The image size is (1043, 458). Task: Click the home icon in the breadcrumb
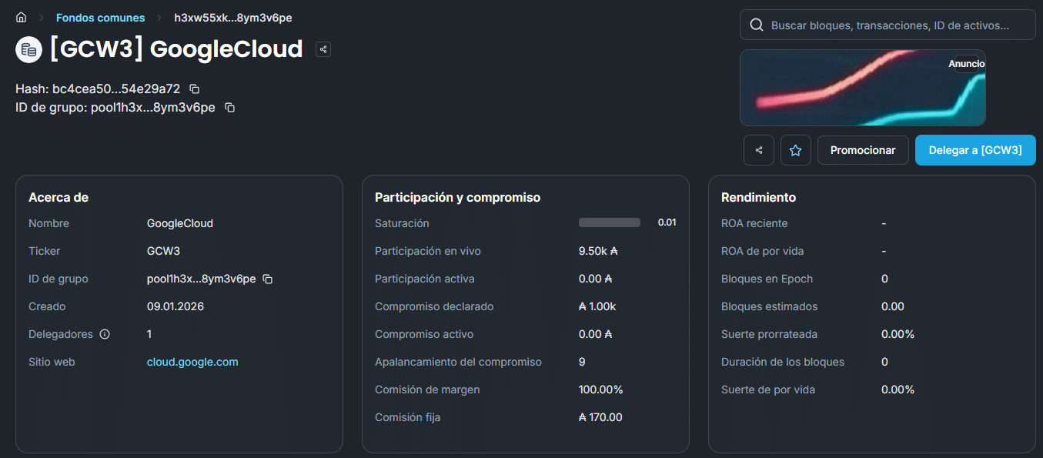(19, 17)
